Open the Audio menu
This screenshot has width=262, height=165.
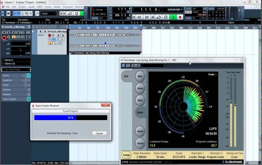(x=31, y=7)
